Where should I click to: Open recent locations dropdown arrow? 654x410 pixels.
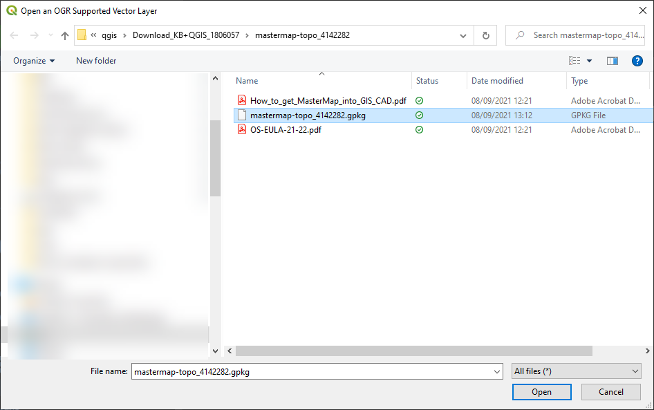[x=50, y=35]
